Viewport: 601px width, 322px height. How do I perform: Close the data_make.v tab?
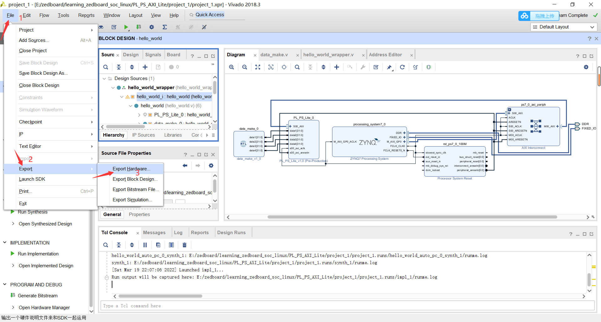click(298, 55)
